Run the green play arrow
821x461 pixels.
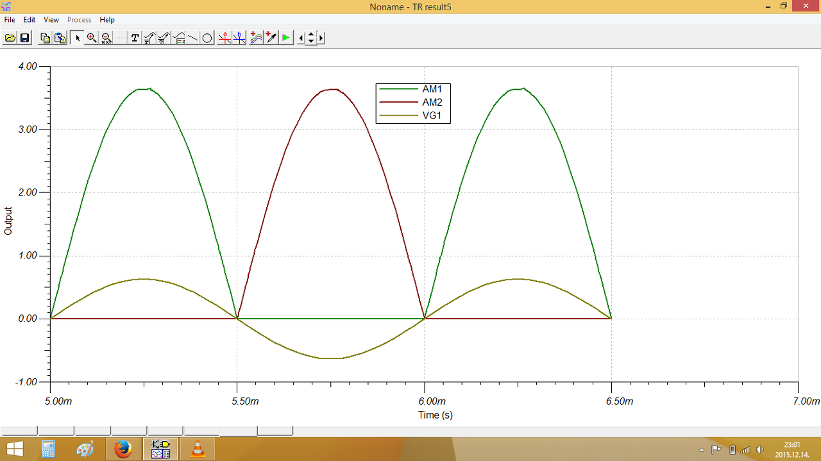click(x=285, y=38)
